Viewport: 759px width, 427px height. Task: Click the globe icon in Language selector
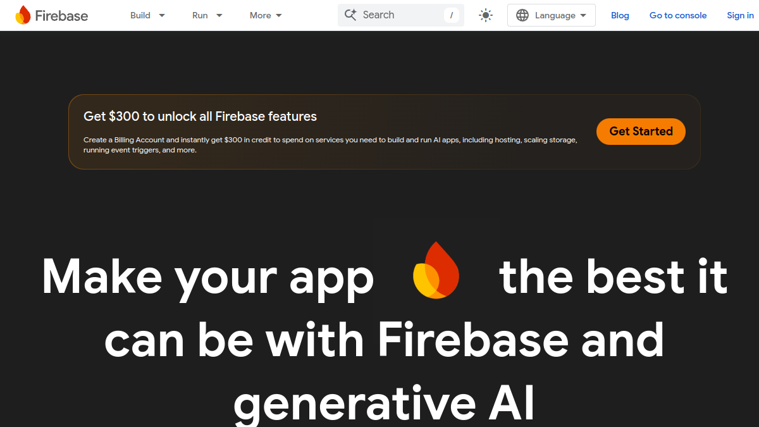(522, 15)
